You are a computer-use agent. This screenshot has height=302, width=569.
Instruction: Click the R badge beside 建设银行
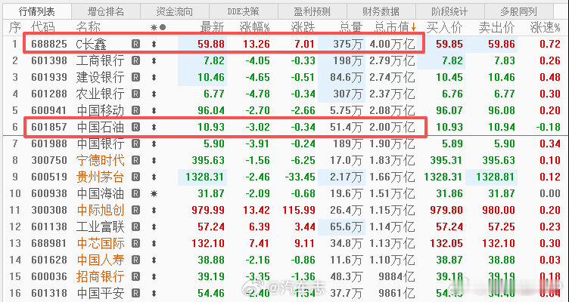tap(135, 77)
